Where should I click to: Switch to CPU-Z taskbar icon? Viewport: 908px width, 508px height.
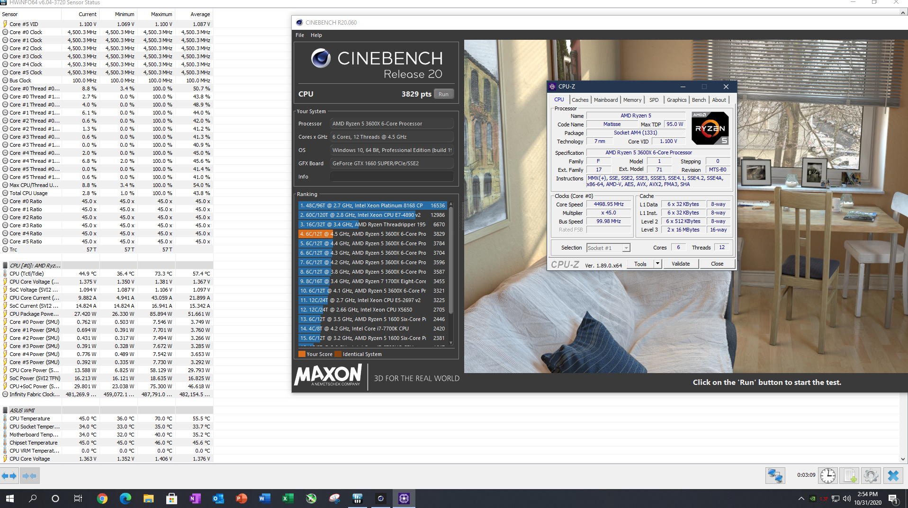tap(404, 499)
